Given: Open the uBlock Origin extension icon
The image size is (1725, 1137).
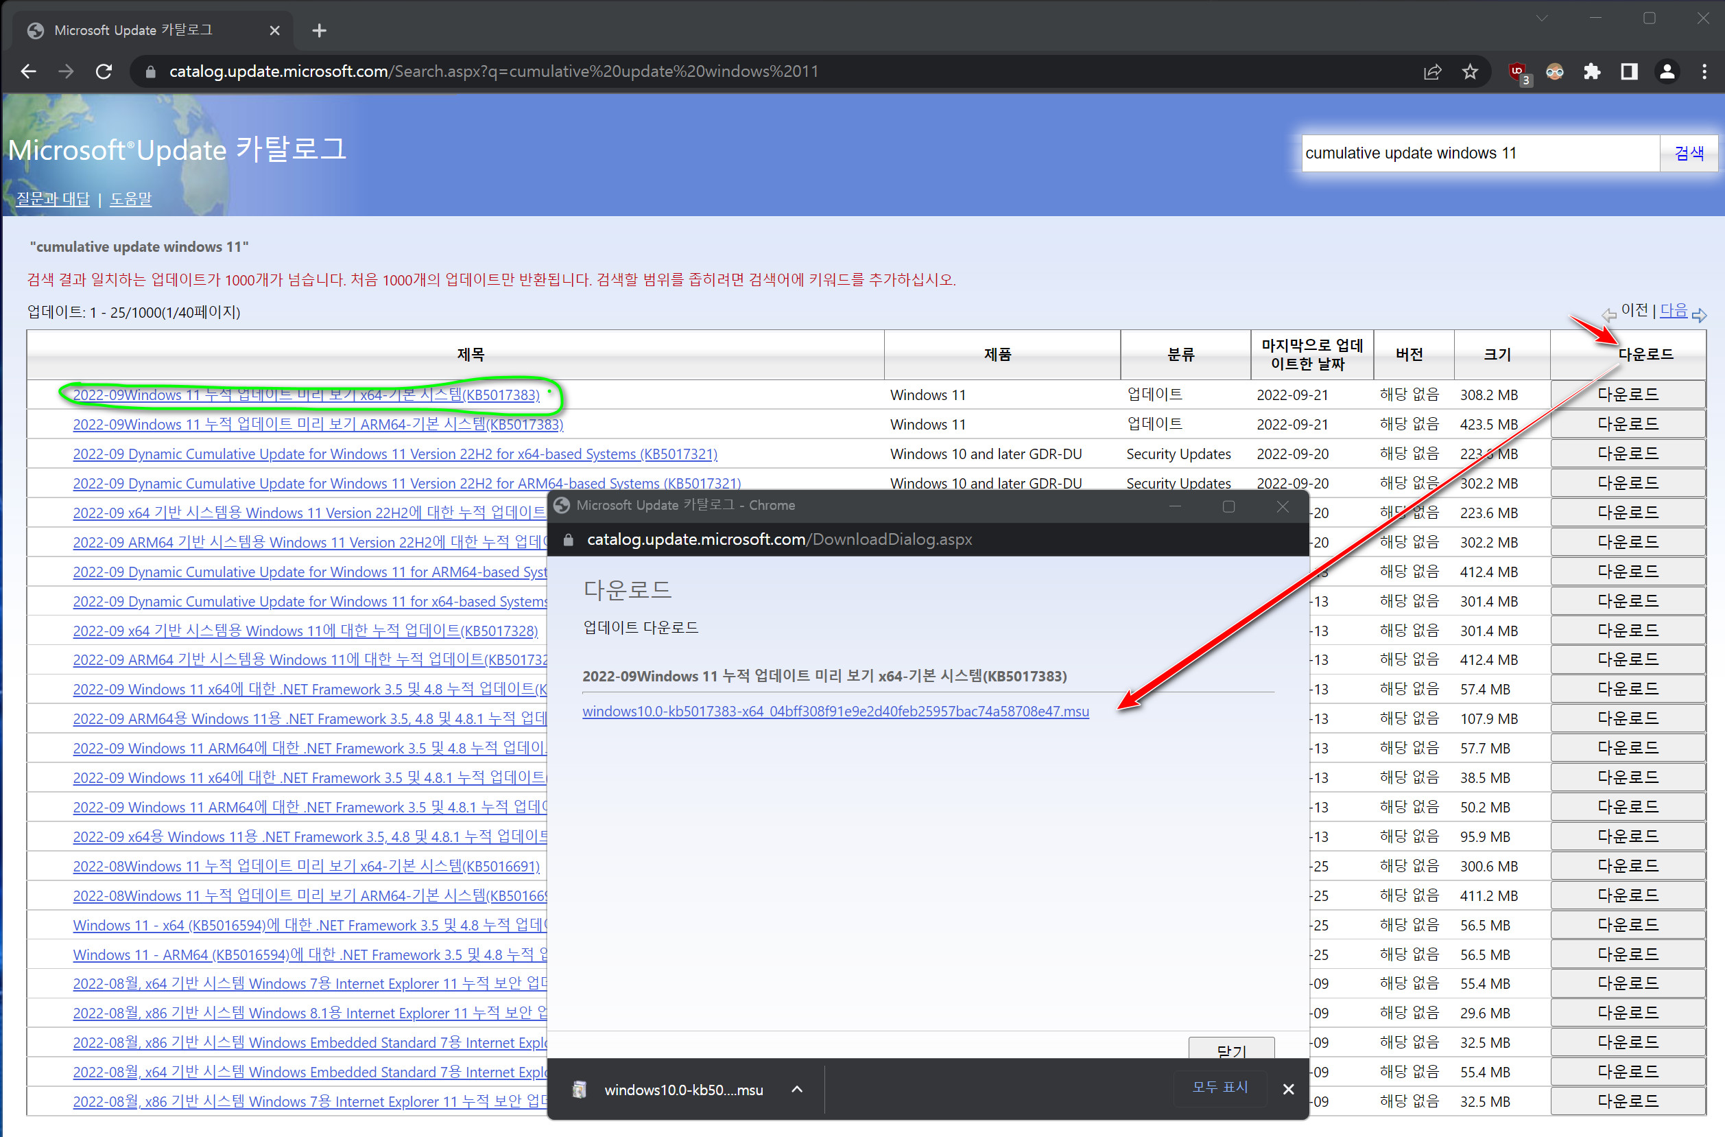Looking at the screenshot, I should pyautogui.click(x=1518, y=73).
